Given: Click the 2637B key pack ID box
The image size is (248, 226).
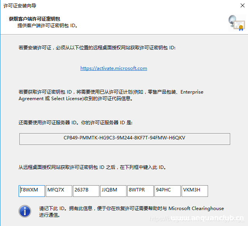Looking at the screenshot, I should 86,190.
